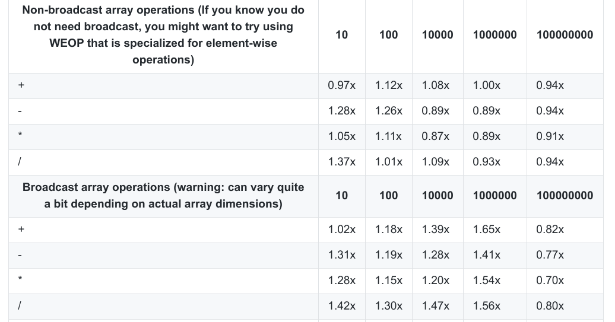Screen dimensions: 615x322
Task: Select the 1.12x table cell
Action: (389, 85)
